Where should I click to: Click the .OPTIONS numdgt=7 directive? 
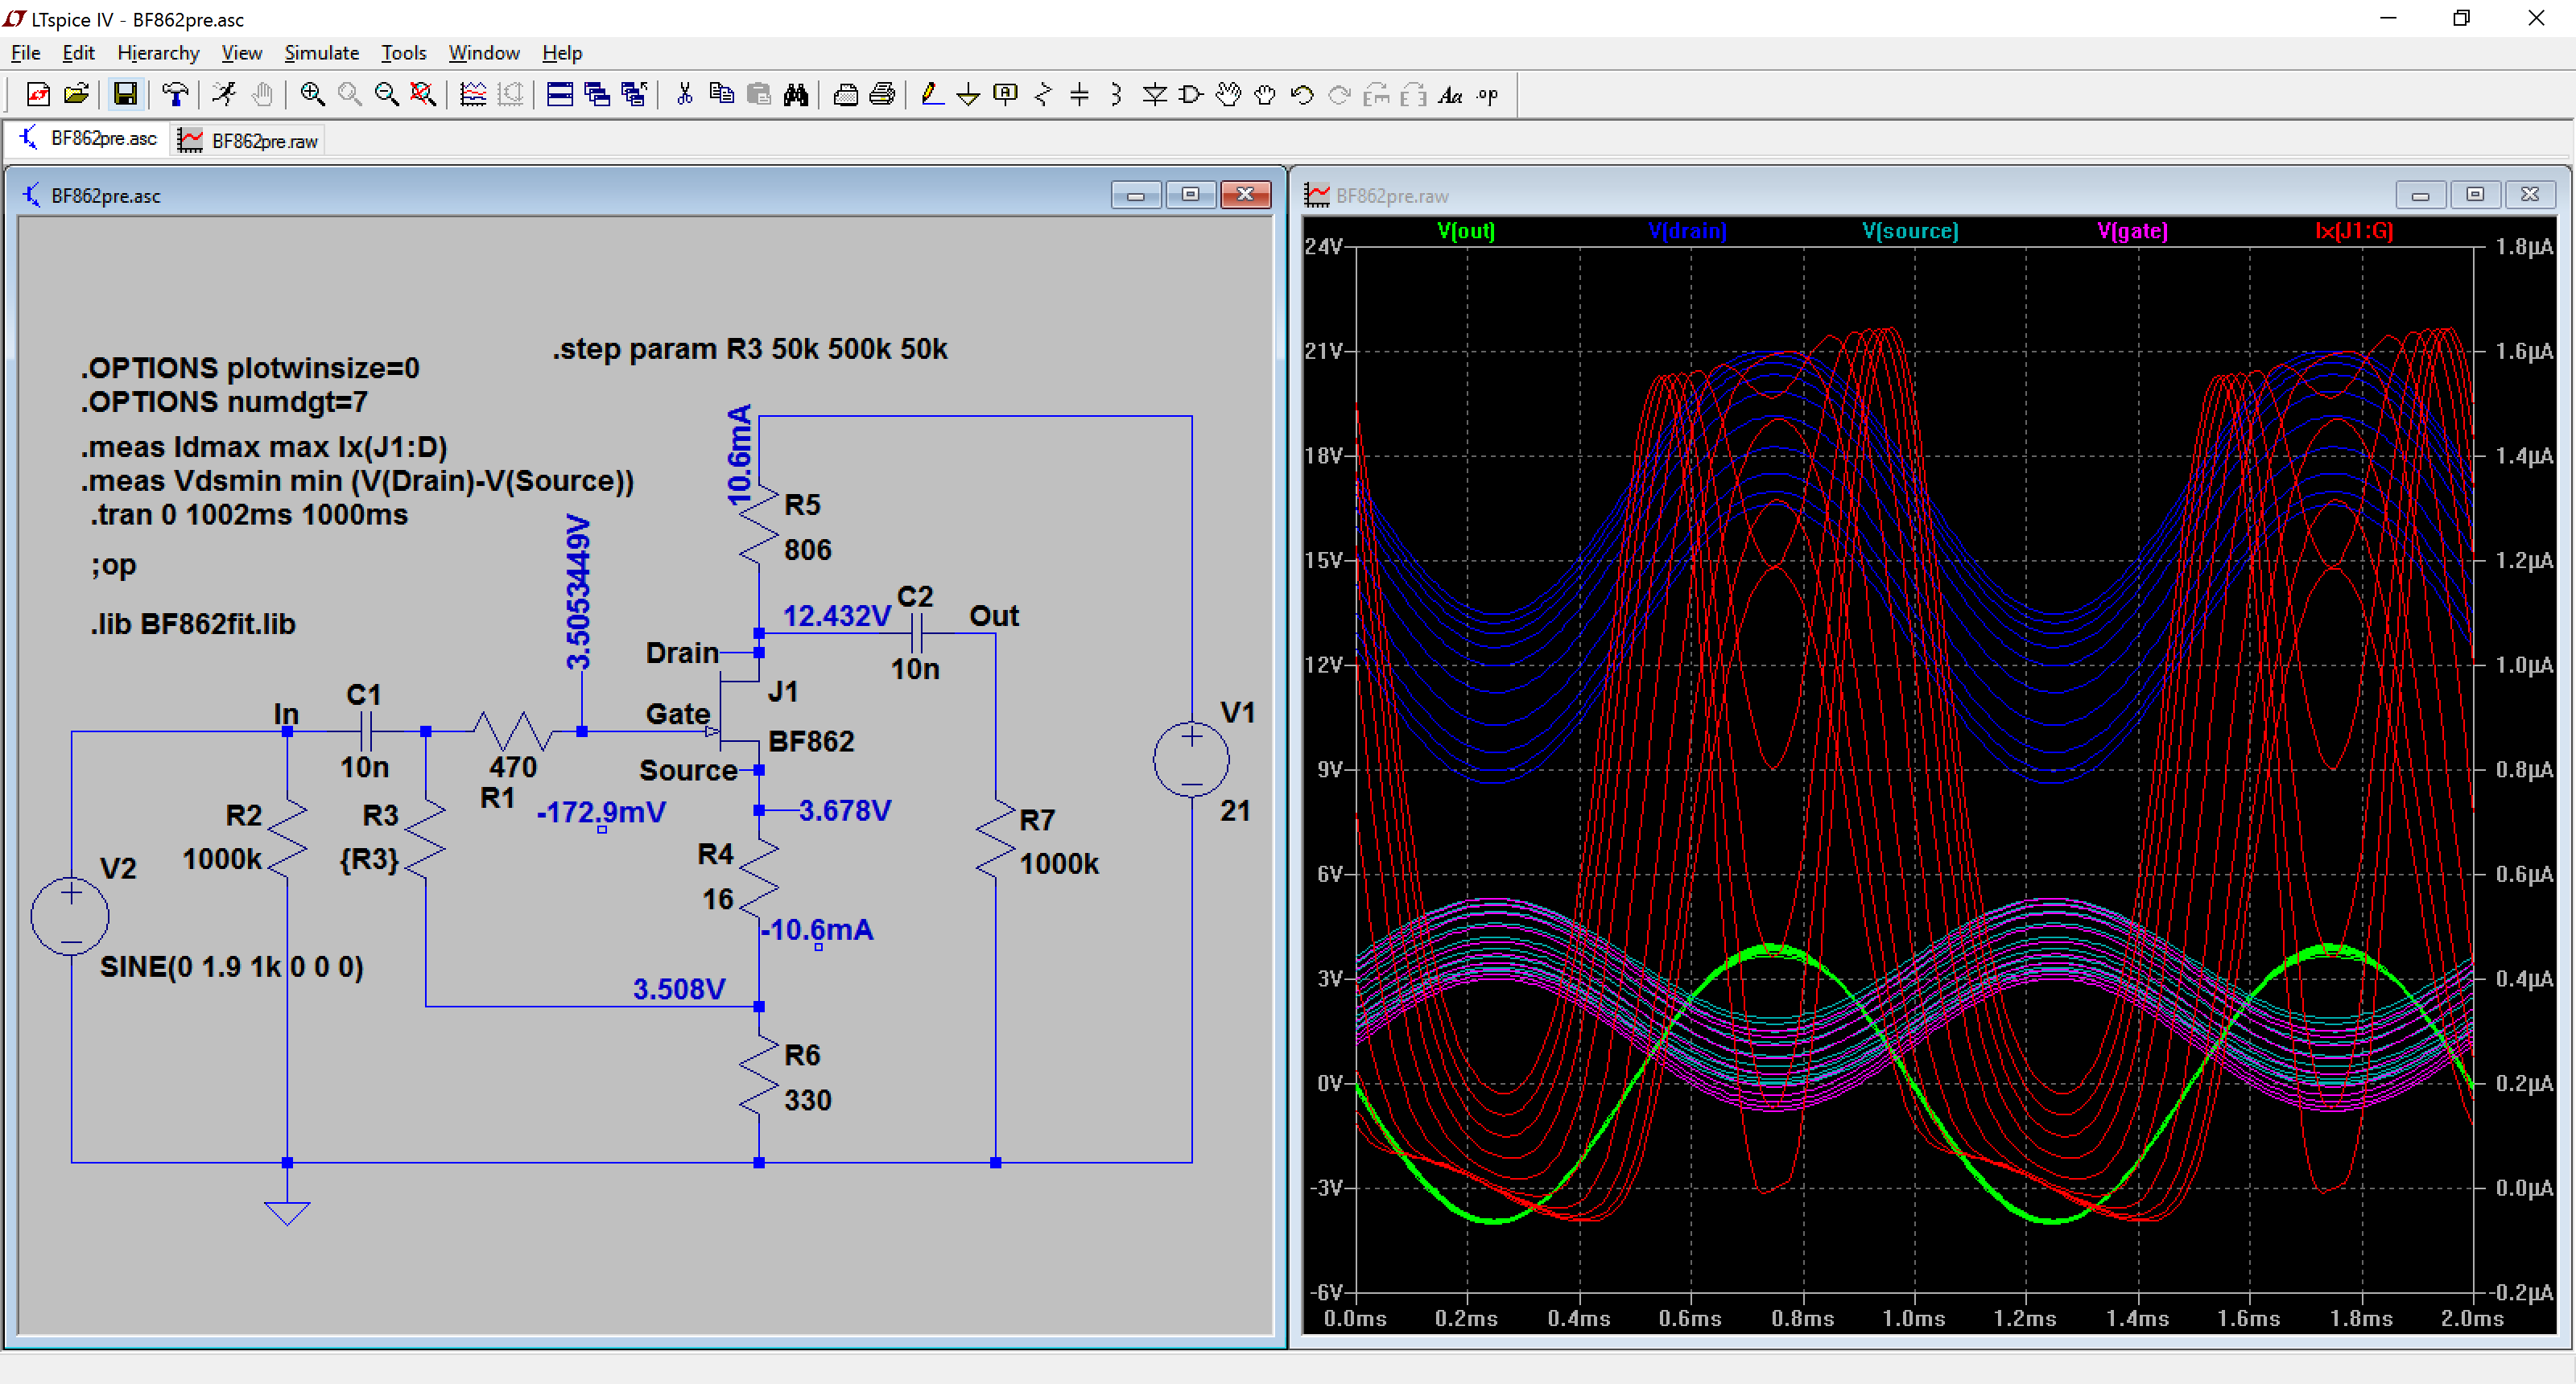(x=224, y=402)
